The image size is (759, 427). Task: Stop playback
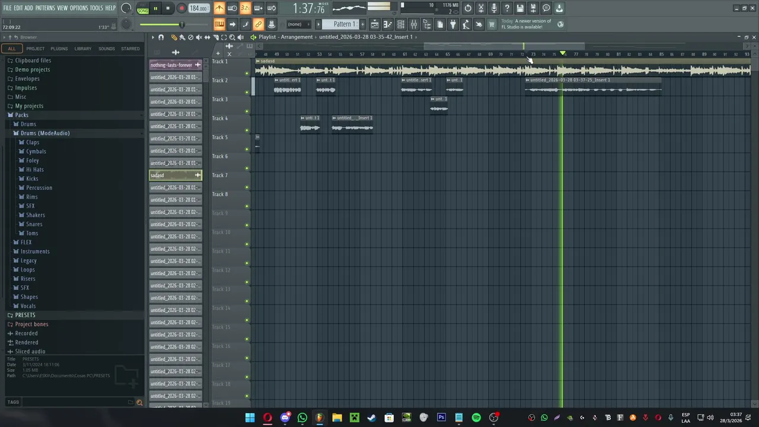coord(168,8)
